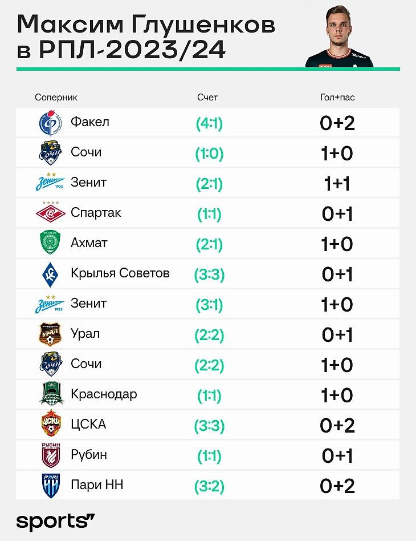The image size is (416, 541).
Task: Select the Рубин team logo
Action: [x=50, y=455]
